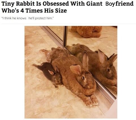
Task: Click the word "Giant" in the headline
Action: [94, 4]
